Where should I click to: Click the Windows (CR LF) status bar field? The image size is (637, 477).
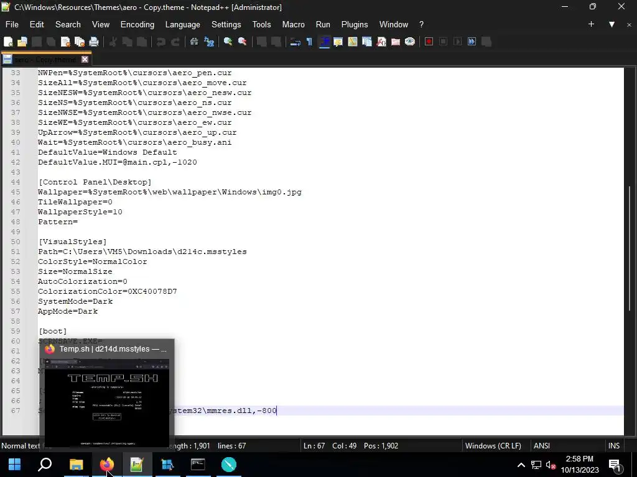(493, 445)
